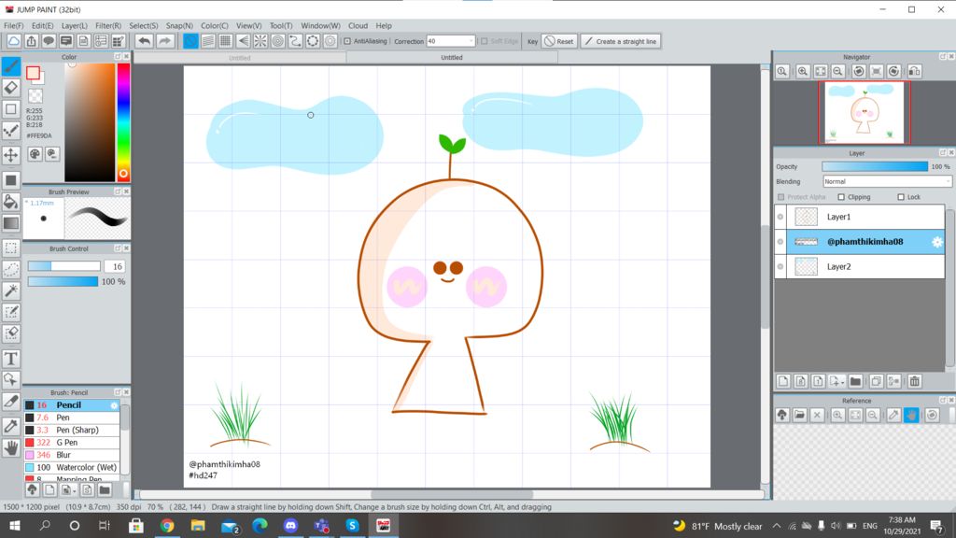This screenshot has width=956, height=538.
Task: Click the brush size slider
Action: pyautogui.click(x=64, y=266)
